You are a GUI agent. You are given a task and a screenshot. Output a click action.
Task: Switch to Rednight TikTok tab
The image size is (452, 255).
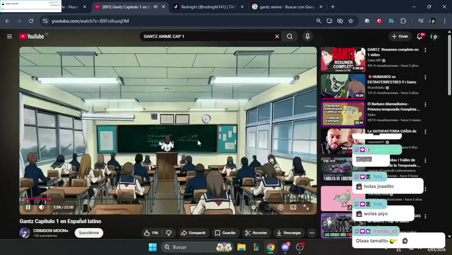pos(209,7)
